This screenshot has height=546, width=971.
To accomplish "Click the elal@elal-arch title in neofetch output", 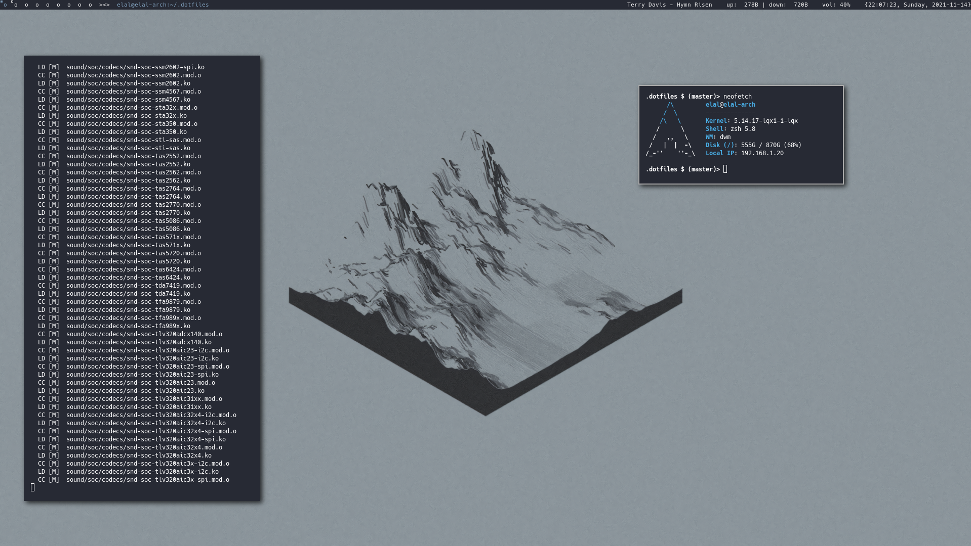I will click(730, 105).
